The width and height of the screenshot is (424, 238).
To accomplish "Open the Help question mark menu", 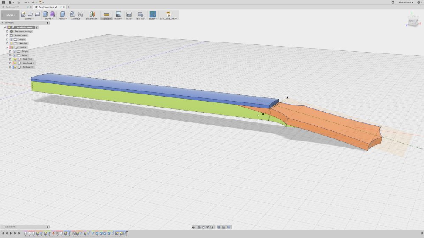I will [419, 2].
